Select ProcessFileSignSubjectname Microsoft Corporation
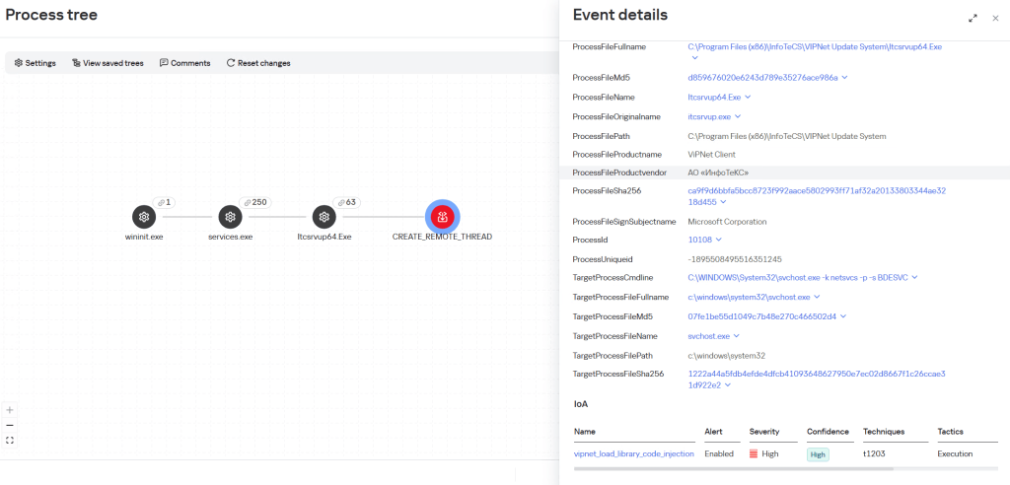The image size is (1010, 485). (x=727, y=222)
